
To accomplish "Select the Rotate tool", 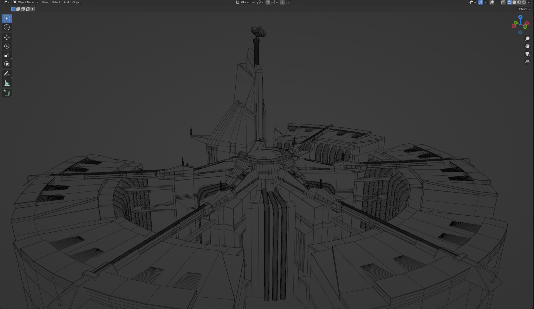I will [7, 46].
